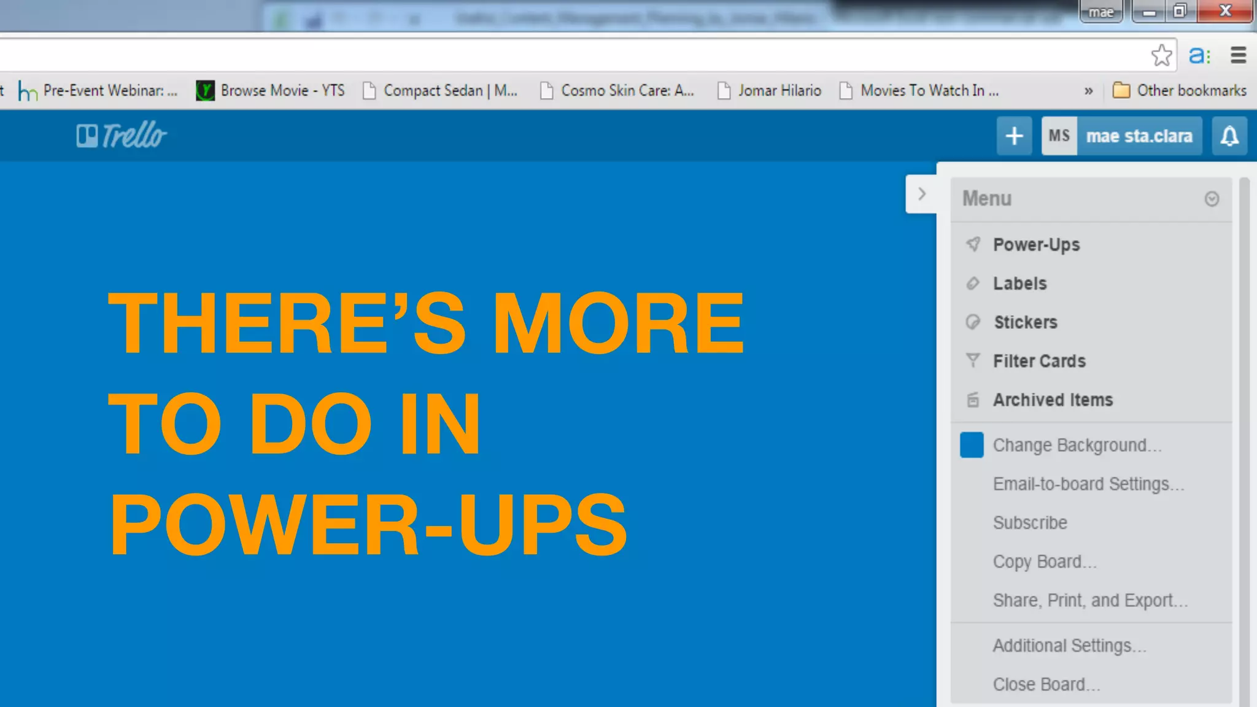Click the Power-Ups rocket icon

click(973, 244)
